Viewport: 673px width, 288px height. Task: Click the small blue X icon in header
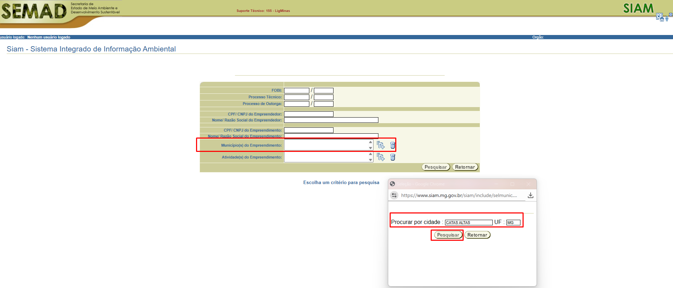tap(671, 15)
